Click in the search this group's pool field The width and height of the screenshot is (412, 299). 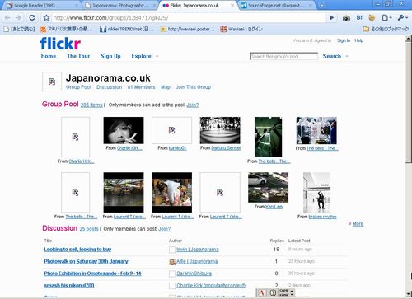[x=284, y=56]
